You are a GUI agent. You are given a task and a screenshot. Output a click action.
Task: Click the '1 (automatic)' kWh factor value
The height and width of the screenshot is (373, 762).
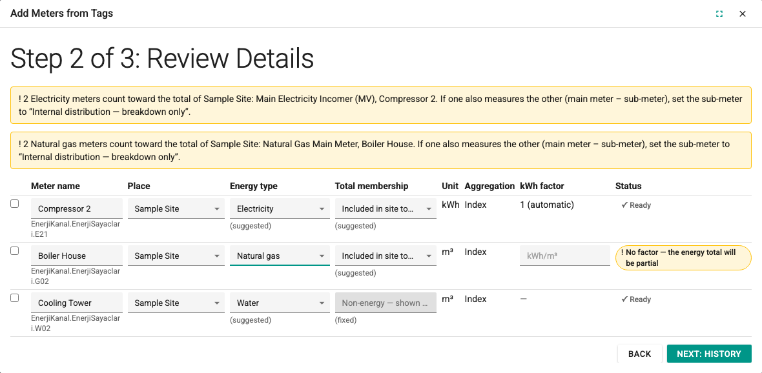547,205
